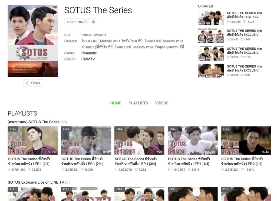Open the SOTUS Exclusive Live on LINE TV playlist

coord(36,182)
